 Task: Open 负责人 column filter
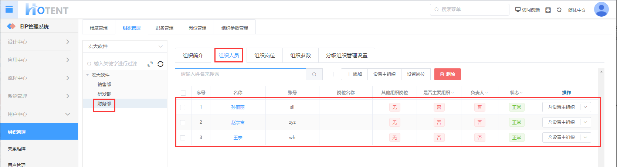(487, 93)
